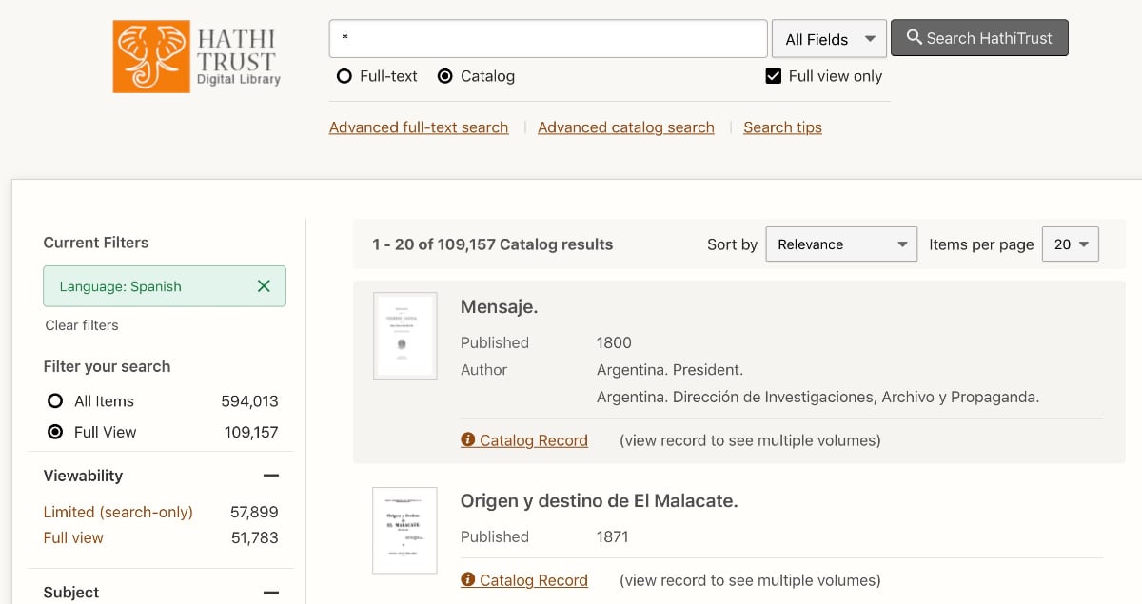Viewport: 1142px width, 604px height.
Task: Open the All Fields dropdown
Action: click(x=829, y=39)
